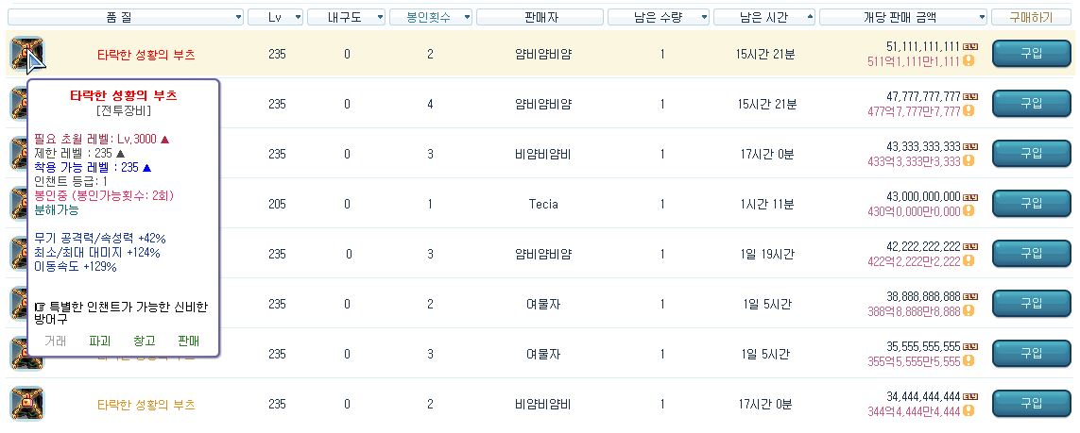Click 파괴 in the item tooltip
This screenshot has height=433, width=1080.
[x=100, y=341]
